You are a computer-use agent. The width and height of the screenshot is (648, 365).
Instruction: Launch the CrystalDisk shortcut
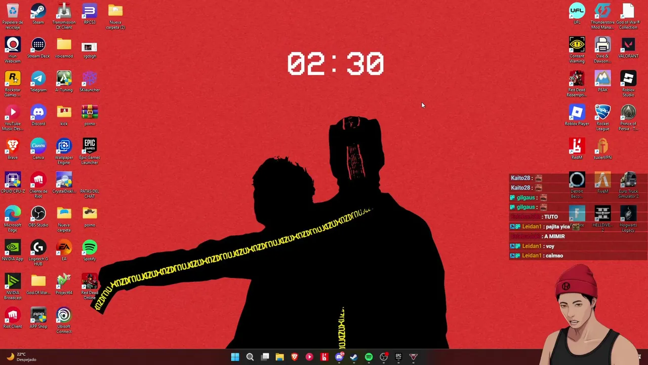[64, 183]
